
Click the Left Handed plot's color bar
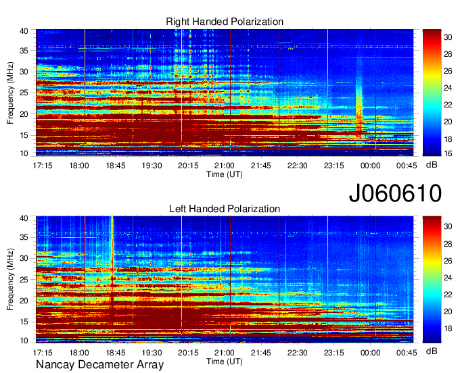tap(432, 280)
